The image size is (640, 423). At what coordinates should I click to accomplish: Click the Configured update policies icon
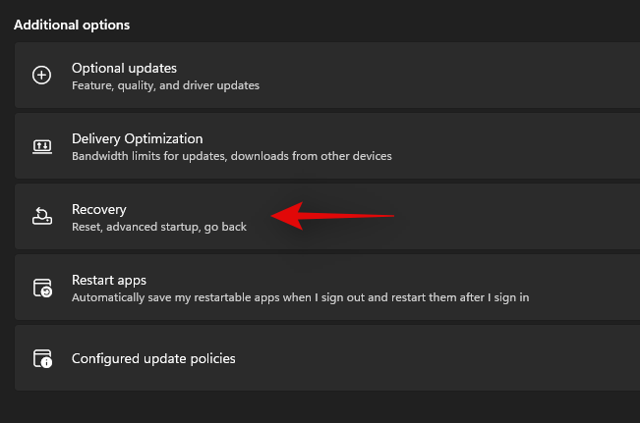(41, 358)
